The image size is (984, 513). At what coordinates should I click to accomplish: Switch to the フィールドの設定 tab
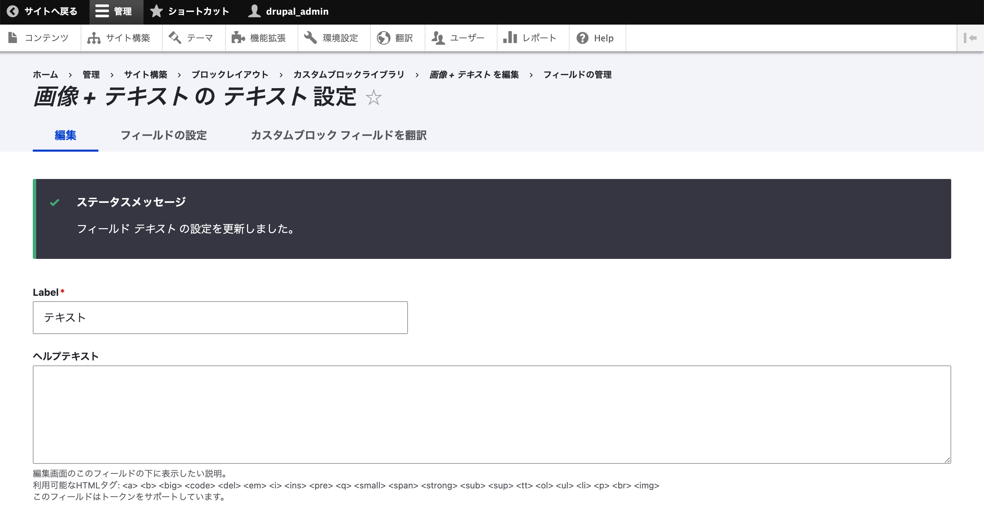(164, 135)
